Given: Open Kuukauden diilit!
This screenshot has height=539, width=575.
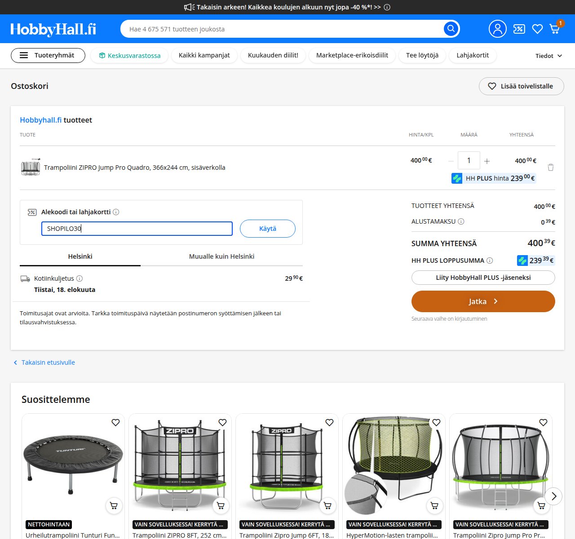Looking at the screenshot, I should (x=273, y=55).
